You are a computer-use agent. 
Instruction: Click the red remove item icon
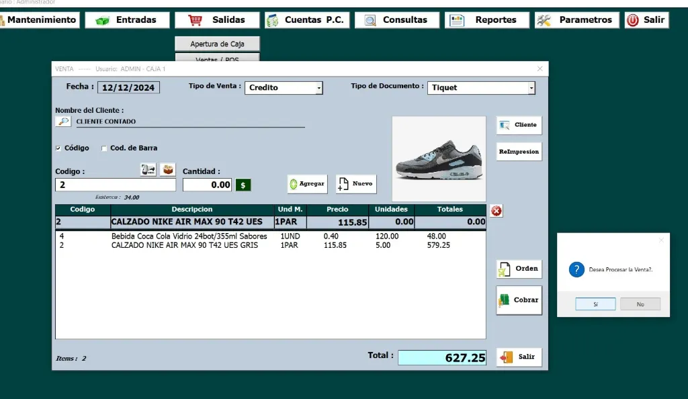(496, 211)
